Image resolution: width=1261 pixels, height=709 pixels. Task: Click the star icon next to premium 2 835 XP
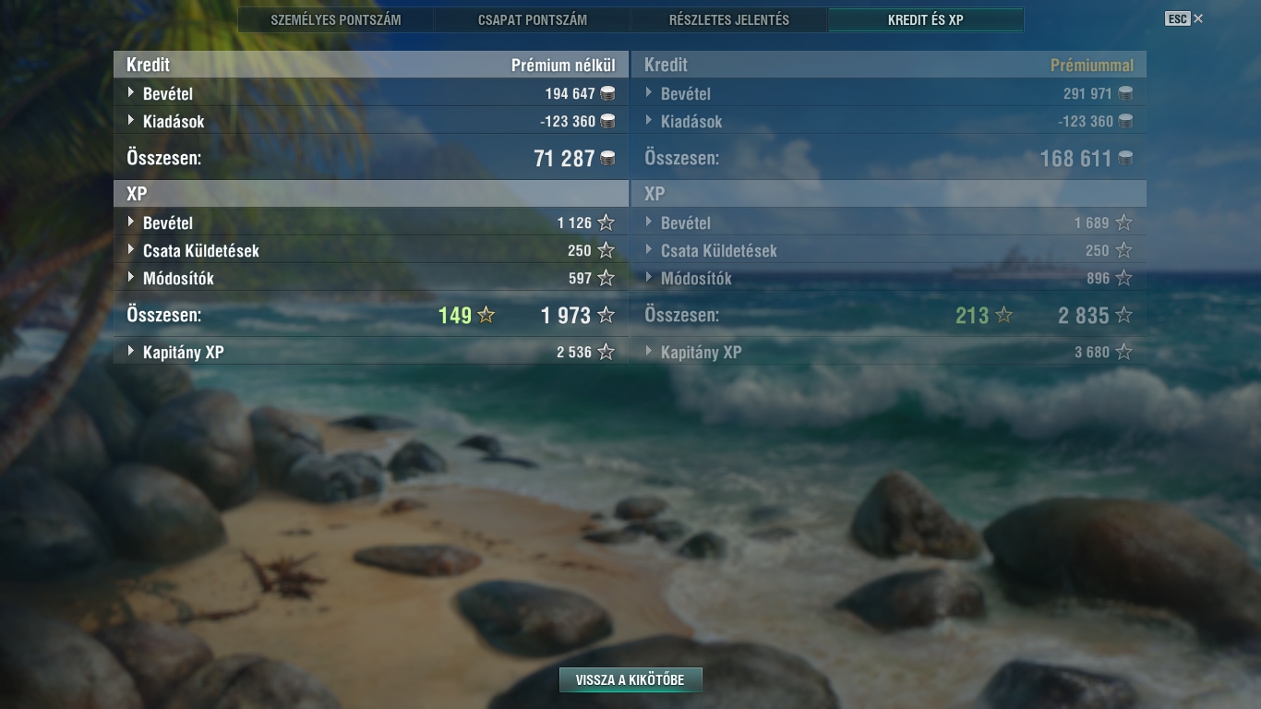point(1123,315)
